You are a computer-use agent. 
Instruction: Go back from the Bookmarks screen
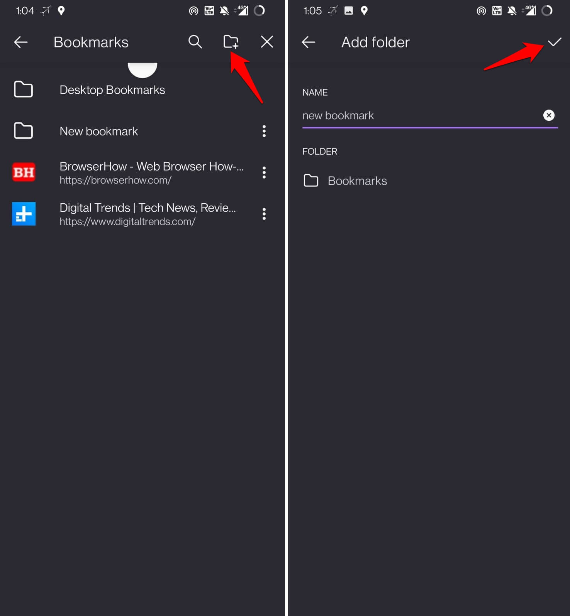click(21, 42)
